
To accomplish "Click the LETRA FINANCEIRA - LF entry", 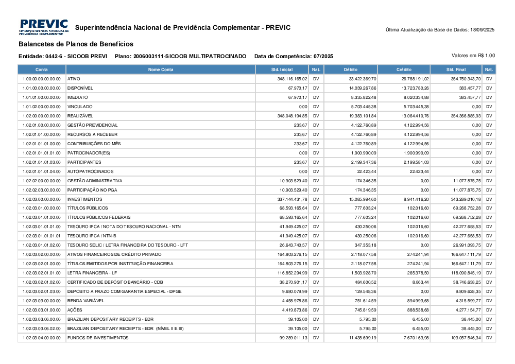I will (92, 273).
